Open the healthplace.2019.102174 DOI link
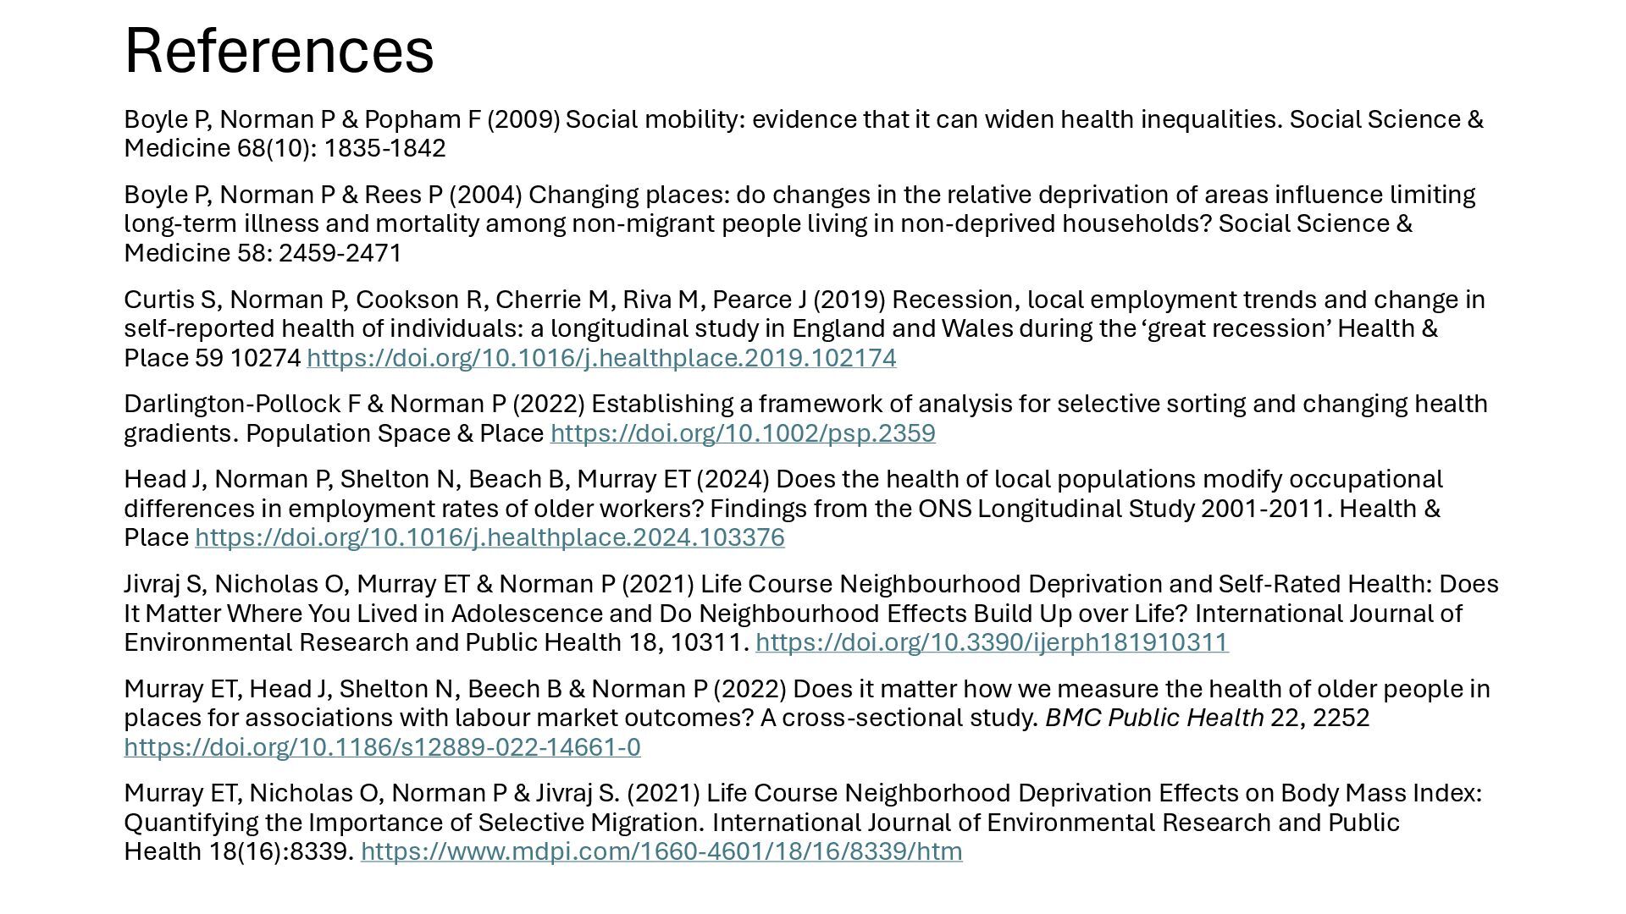The image size is (1626, 914). click(601, 358)
